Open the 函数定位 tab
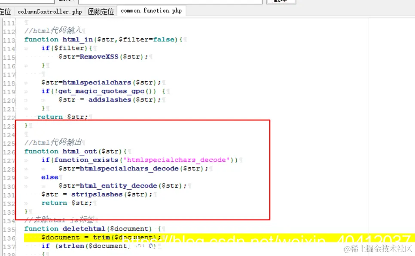The width and height of the screenshot is (415, 256). 101,11
